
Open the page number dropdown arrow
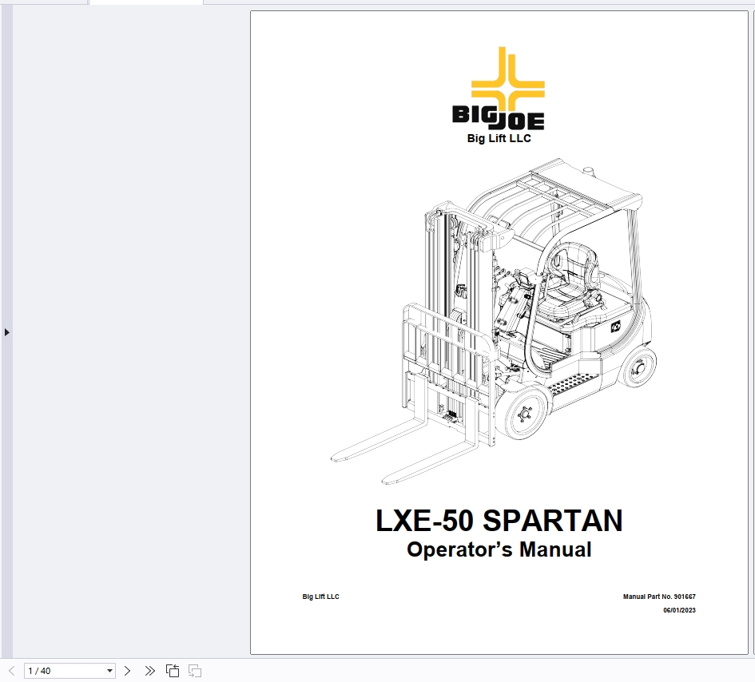[109, 670]
